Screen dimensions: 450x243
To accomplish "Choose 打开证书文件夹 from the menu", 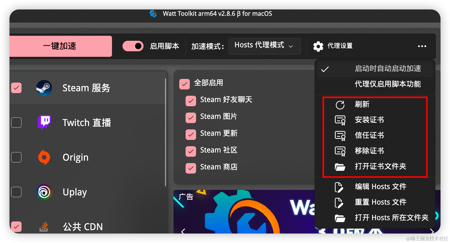I will coord(375,167).
